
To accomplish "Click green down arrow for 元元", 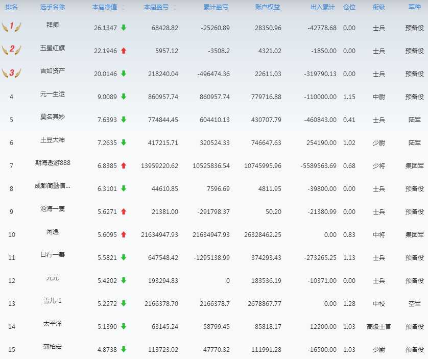I will [124, 280].
